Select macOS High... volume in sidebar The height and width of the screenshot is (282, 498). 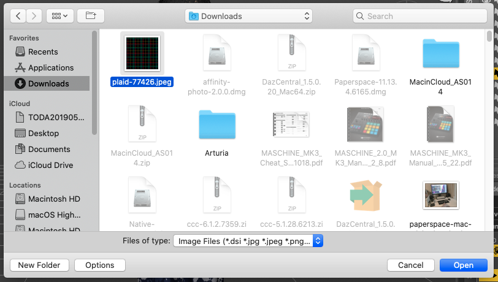[48, 215]
